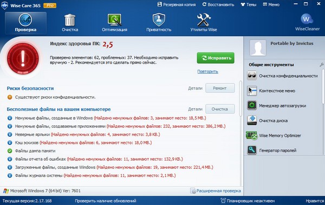Click health index value 2,5
The height and width of the screenshot is (205, 325).
[x=108, y=44]
